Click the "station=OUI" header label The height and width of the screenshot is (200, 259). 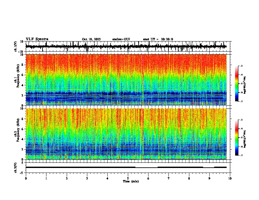(121, 39)
